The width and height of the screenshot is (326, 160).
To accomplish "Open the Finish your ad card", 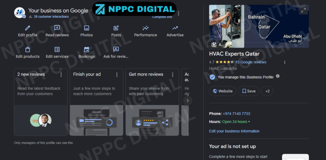I will [x=96, y=102].
